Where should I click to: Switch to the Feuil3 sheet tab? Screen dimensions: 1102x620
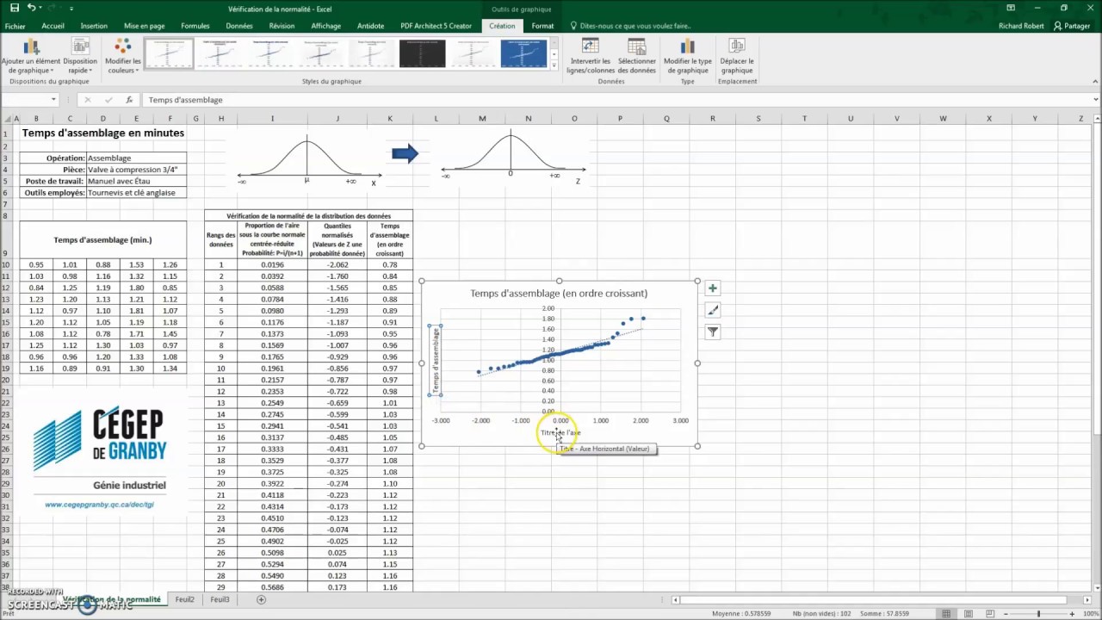pos(220,599)
